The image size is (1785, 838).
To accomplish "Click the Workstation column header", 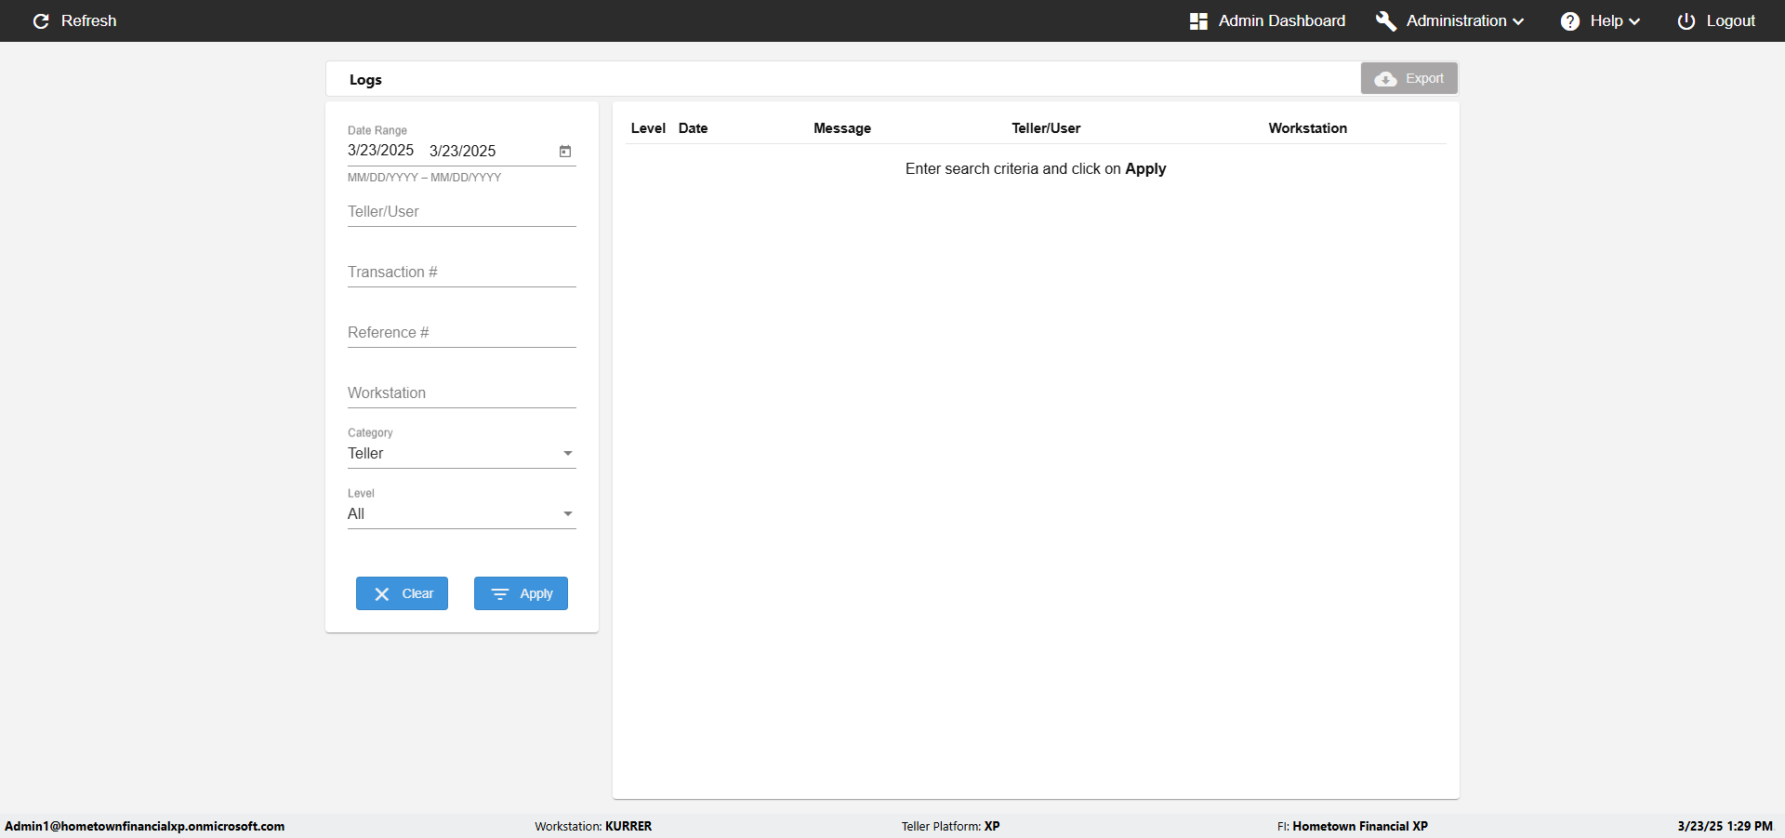I will [x=1308, y=128].
